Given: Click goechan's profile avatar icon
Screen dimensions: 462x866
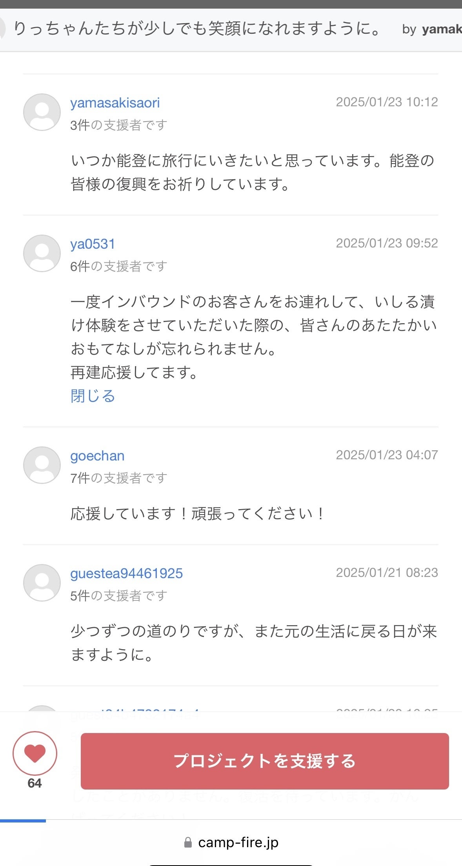Looking at the screenshot, I should [x=42, y=465].
